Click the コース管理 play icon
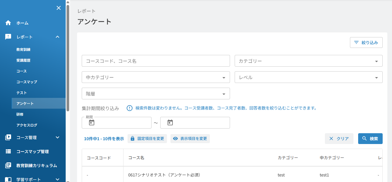This screenshot has height=182, width=392. tap(8, 137)
